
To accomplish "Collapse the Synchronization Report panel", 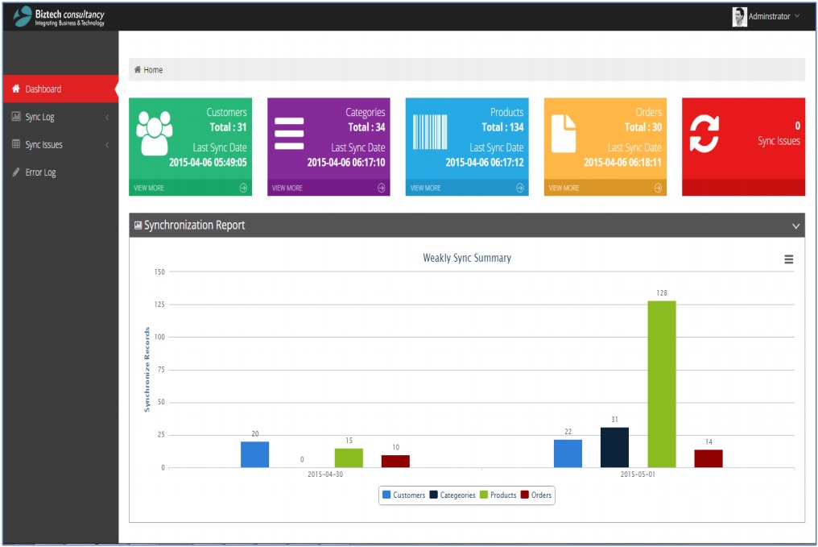I will point(795,226).
